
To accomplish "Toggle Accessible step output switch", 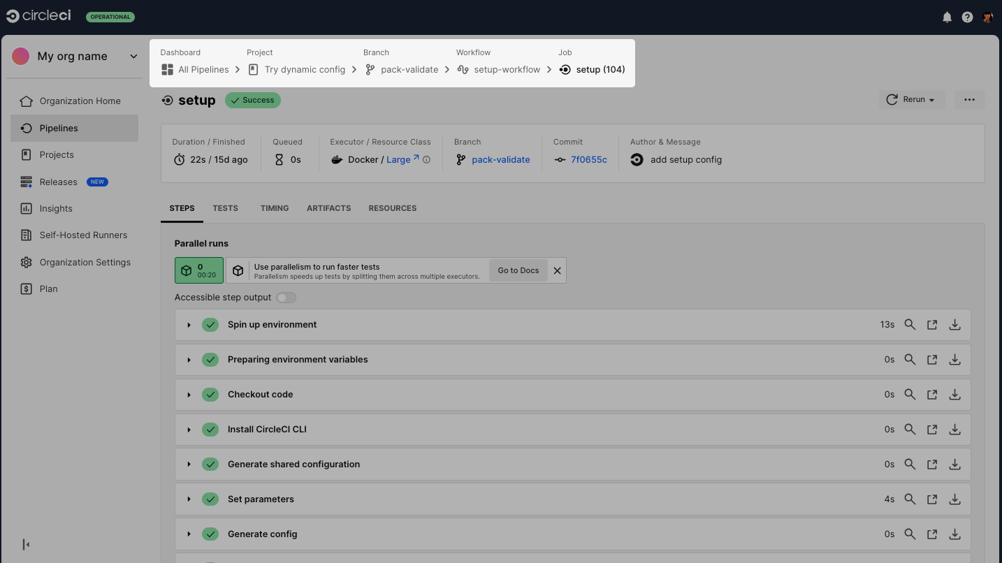I will [x=286, y=298].
